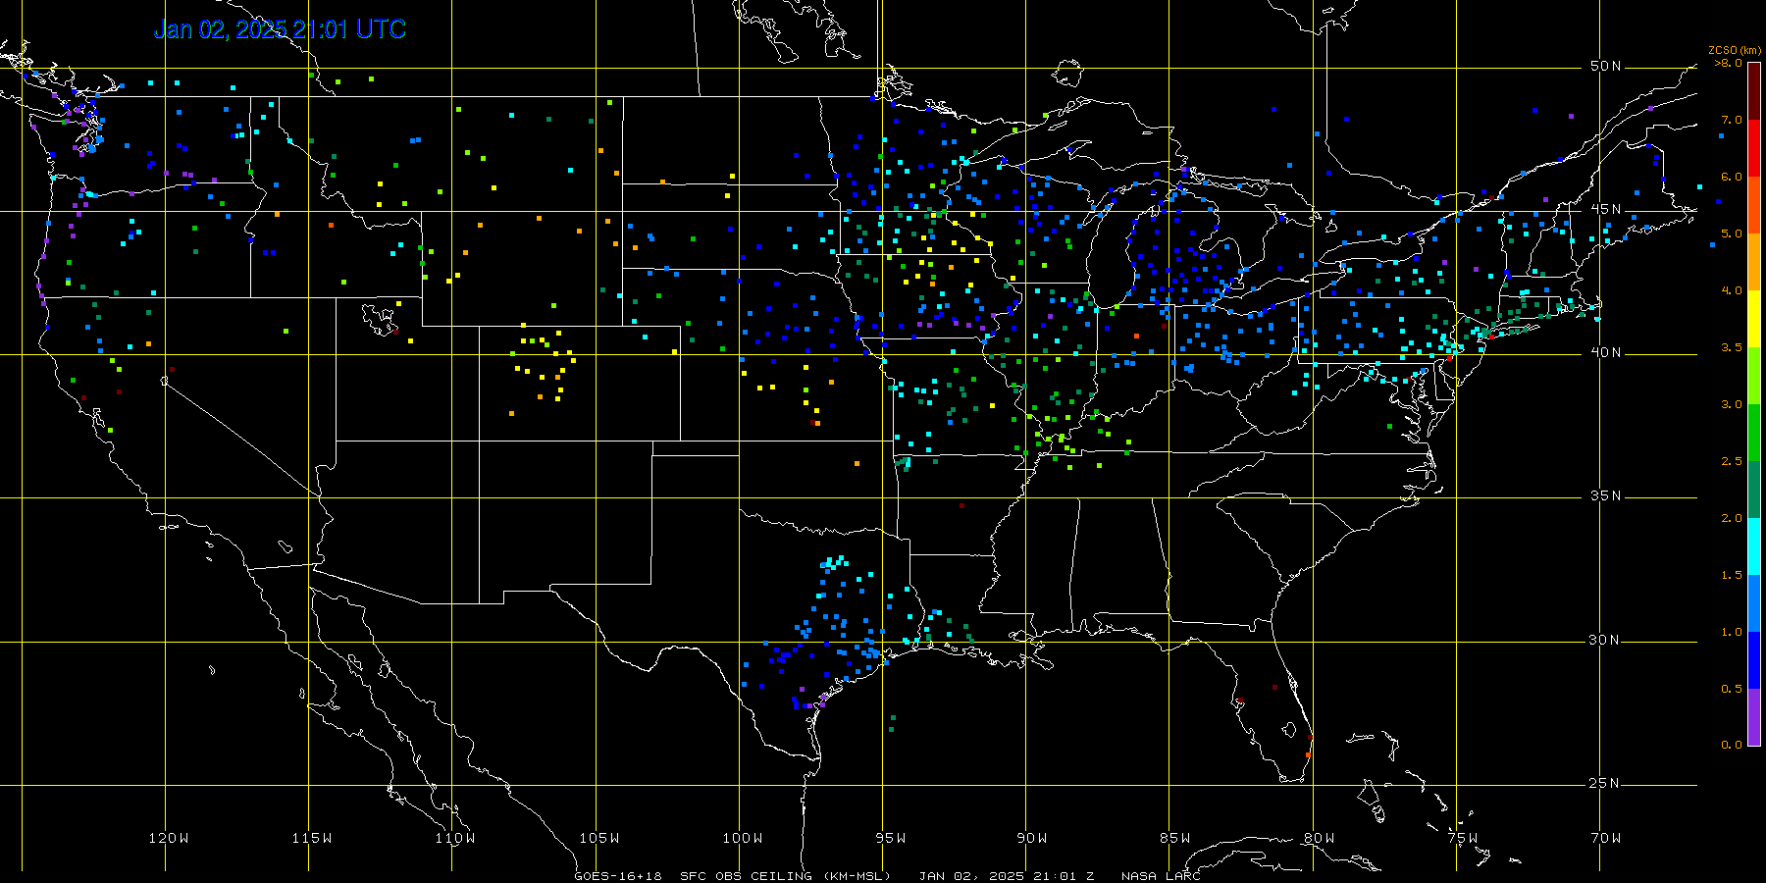Viewport: 1766px width, 883px height.
Task: Click the 90W longitude label
Action: click(1032, 838)
